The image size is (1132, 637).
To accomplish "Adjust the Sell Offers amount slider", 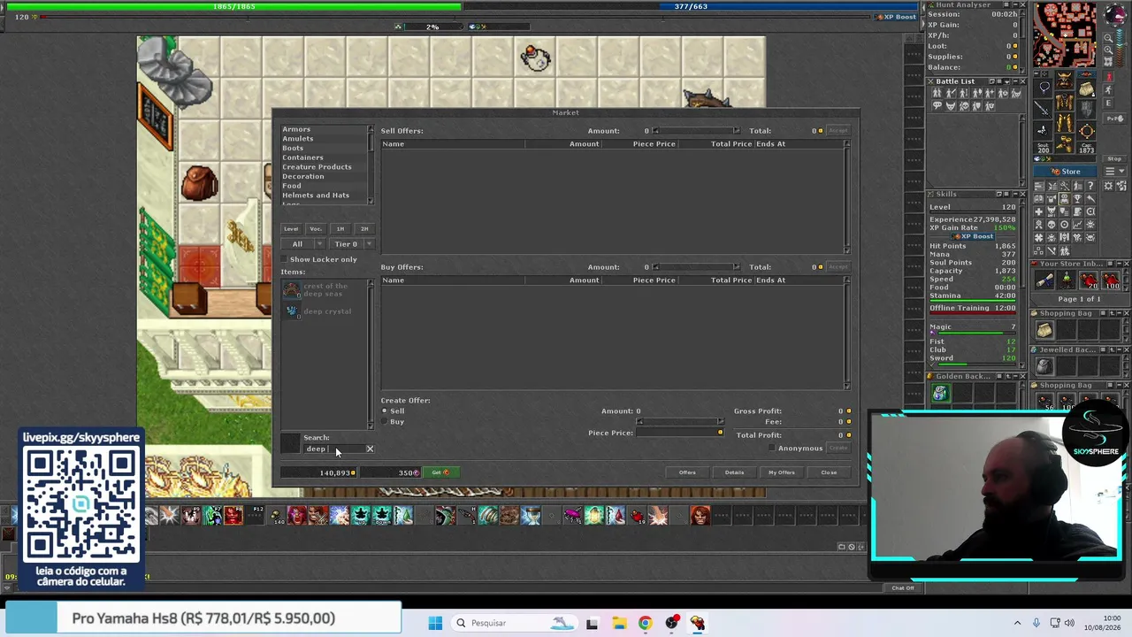I will point(695,131).
